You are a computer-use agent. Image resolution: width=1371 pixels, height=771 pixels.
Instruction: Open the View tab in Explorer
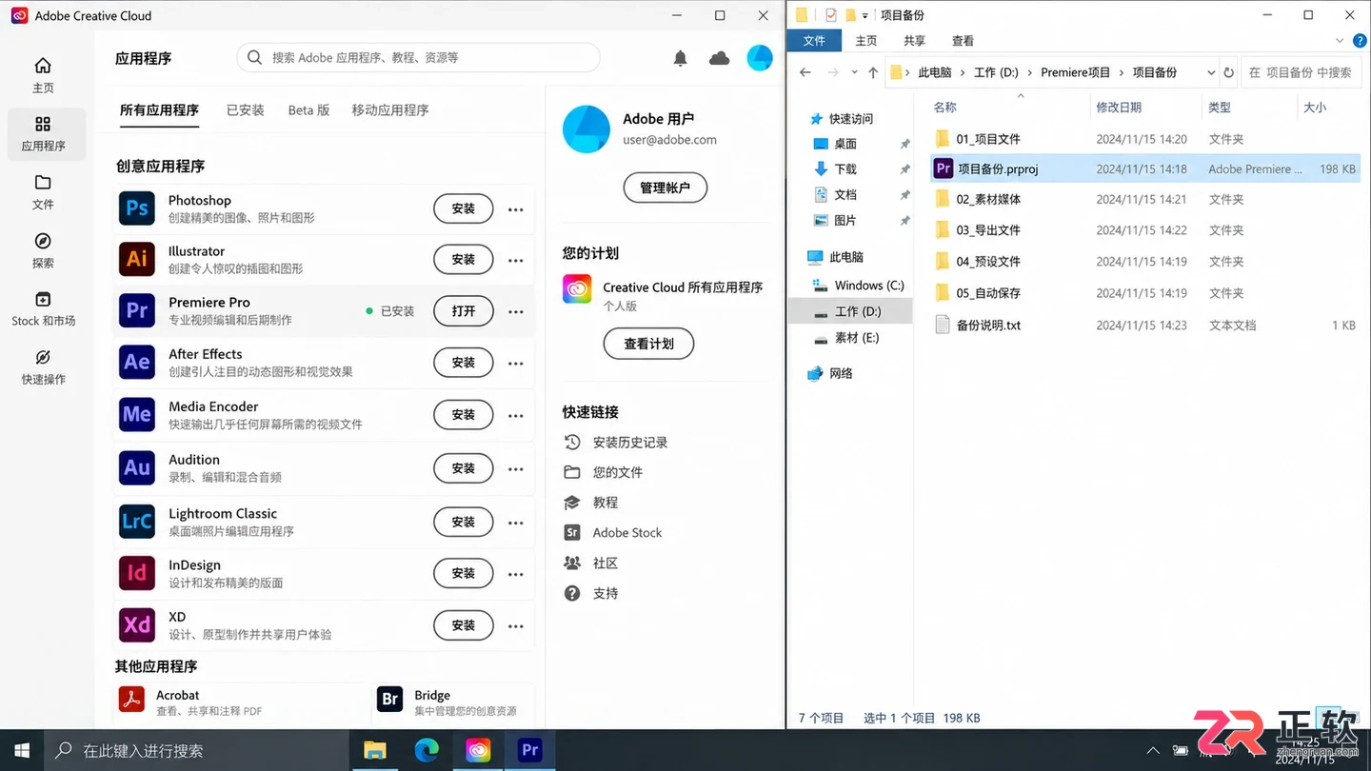[963, 41]
